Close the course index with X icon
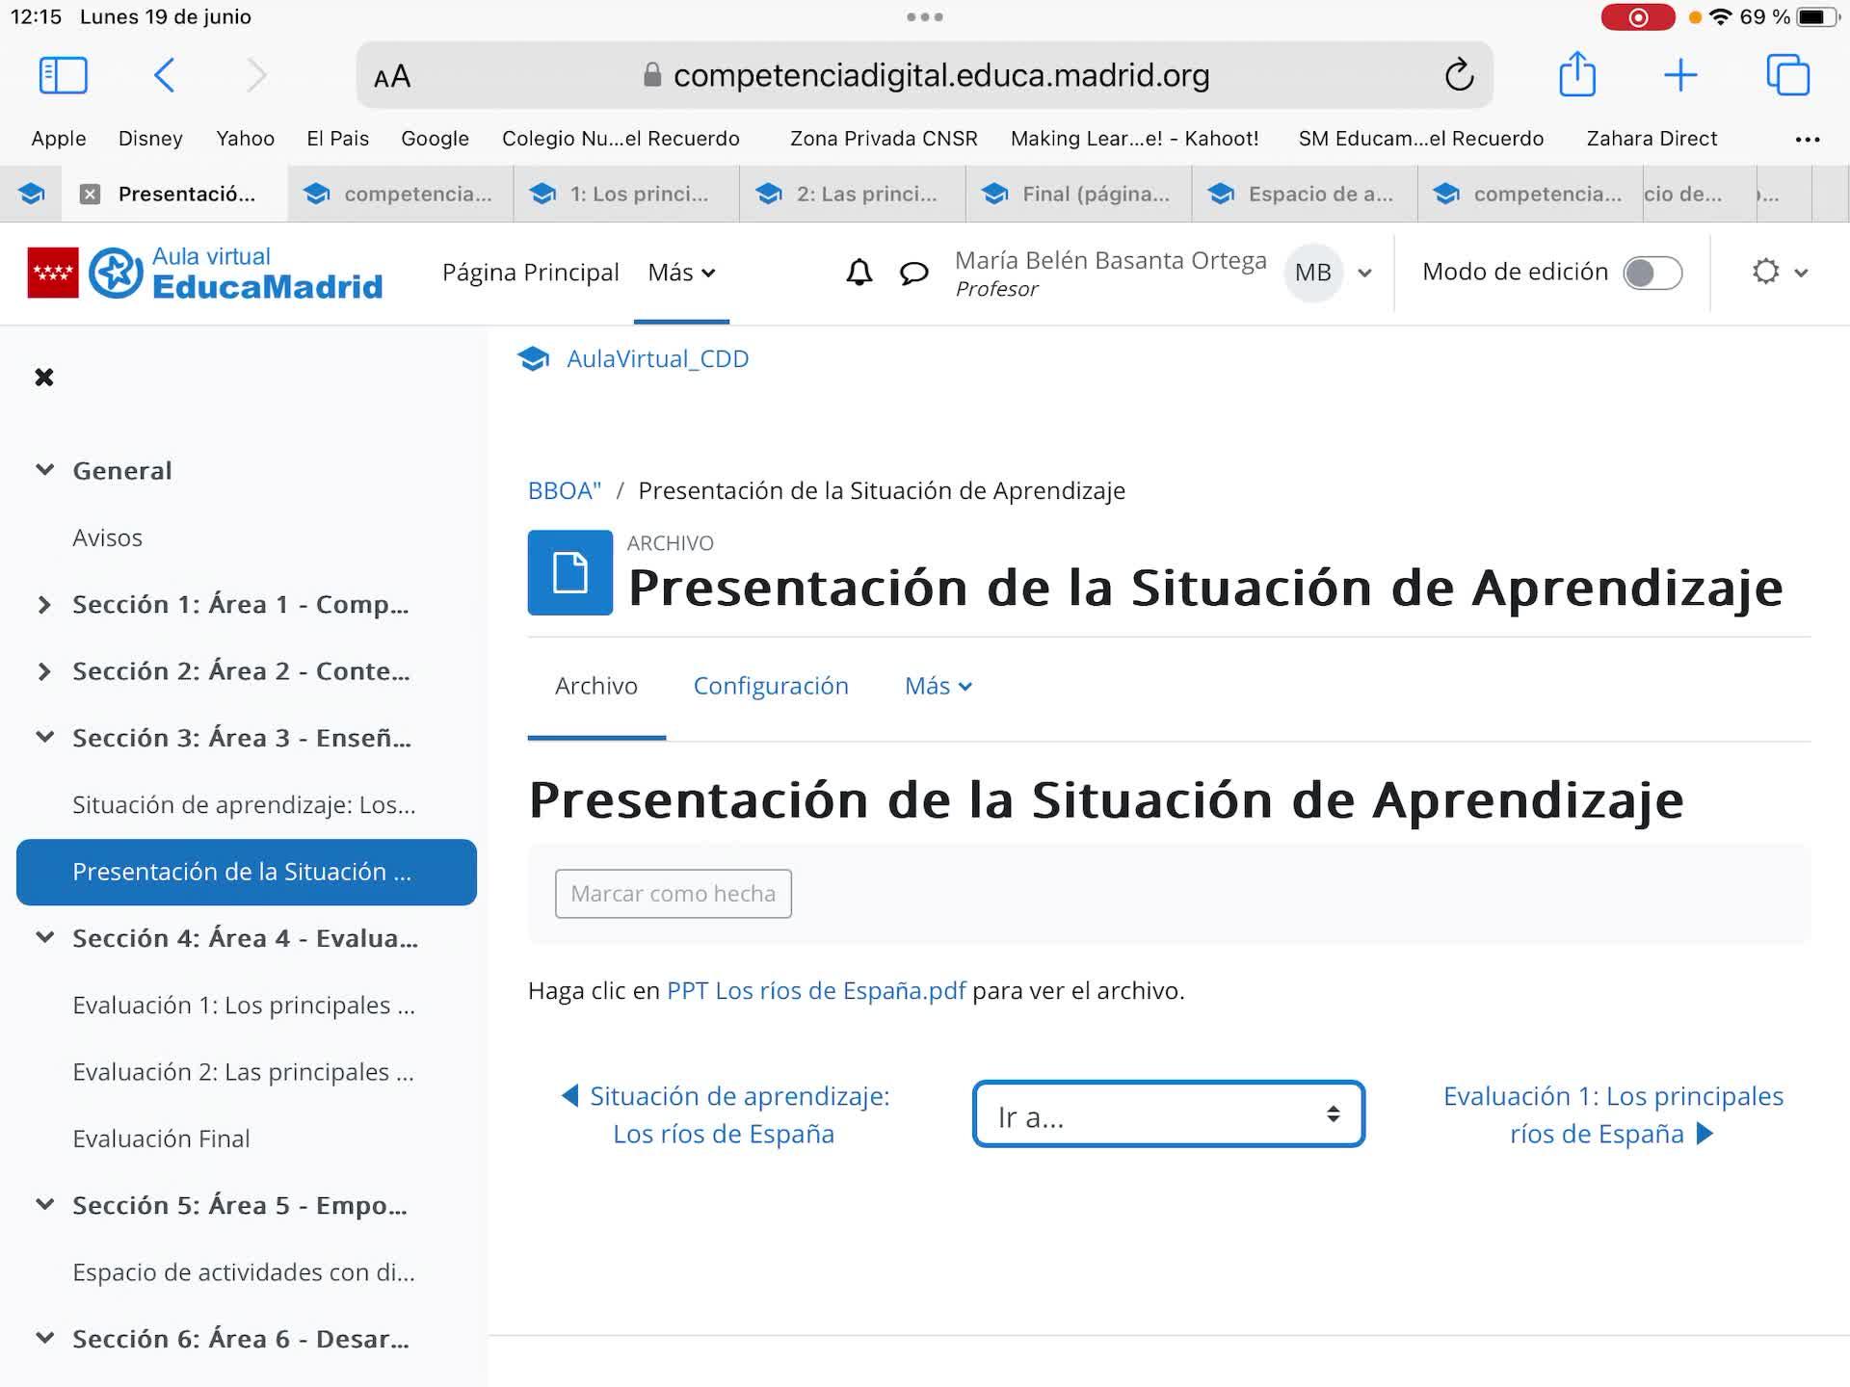This screenshot has width=1850, height=1387. point(44,378)
